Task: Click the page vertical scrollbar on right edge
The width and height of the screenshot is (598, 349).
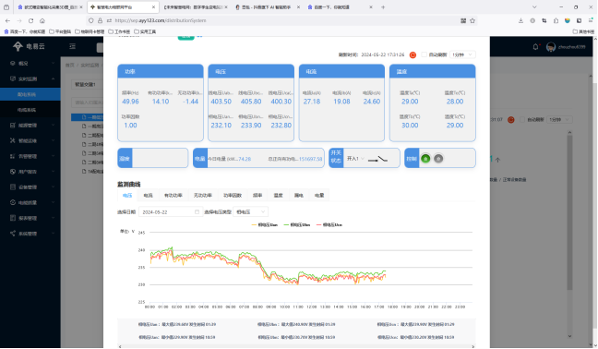Action: click(594, 206)
